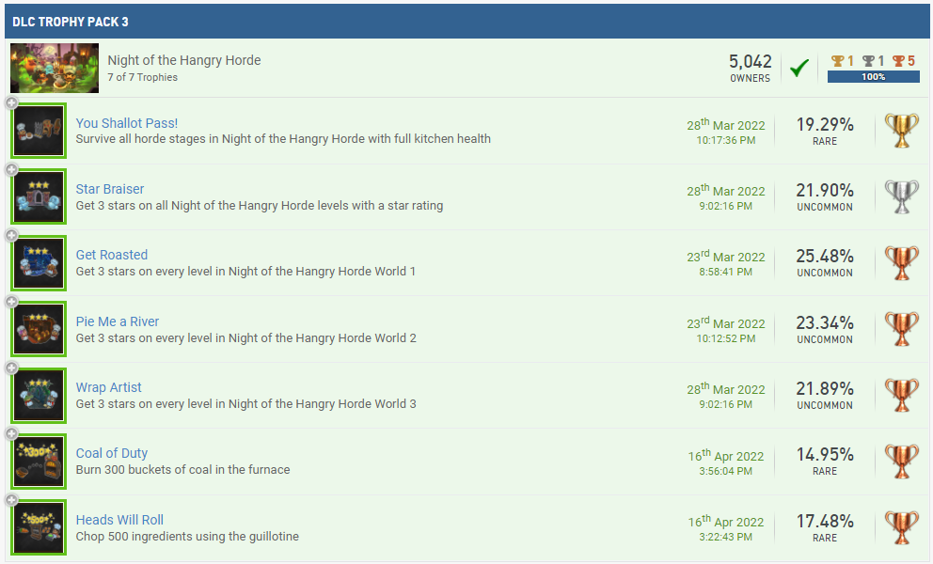Click the Night of the Hangry Horde title
This screenshot has height=564, width=933.
point(183,60)
